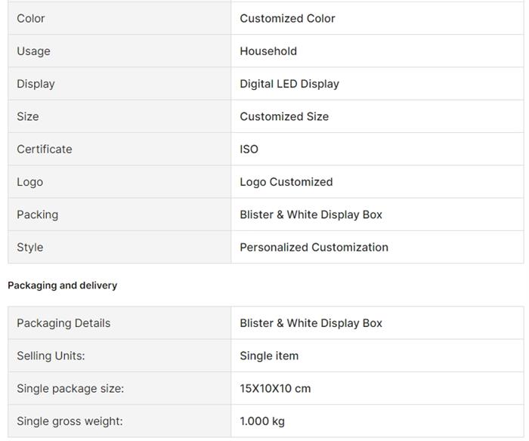Click the "Household" usage value
Viewport: 529px width, 441px height.
[x=268, y=51]
